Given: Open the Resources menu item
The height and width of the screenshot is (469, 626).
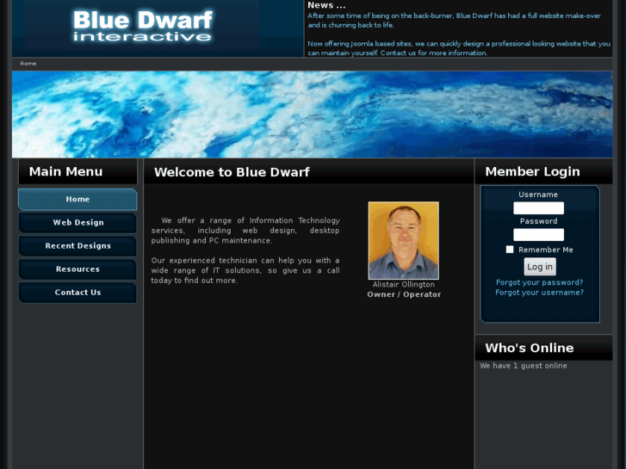Looking at the screenshot, I should (77, 269).
